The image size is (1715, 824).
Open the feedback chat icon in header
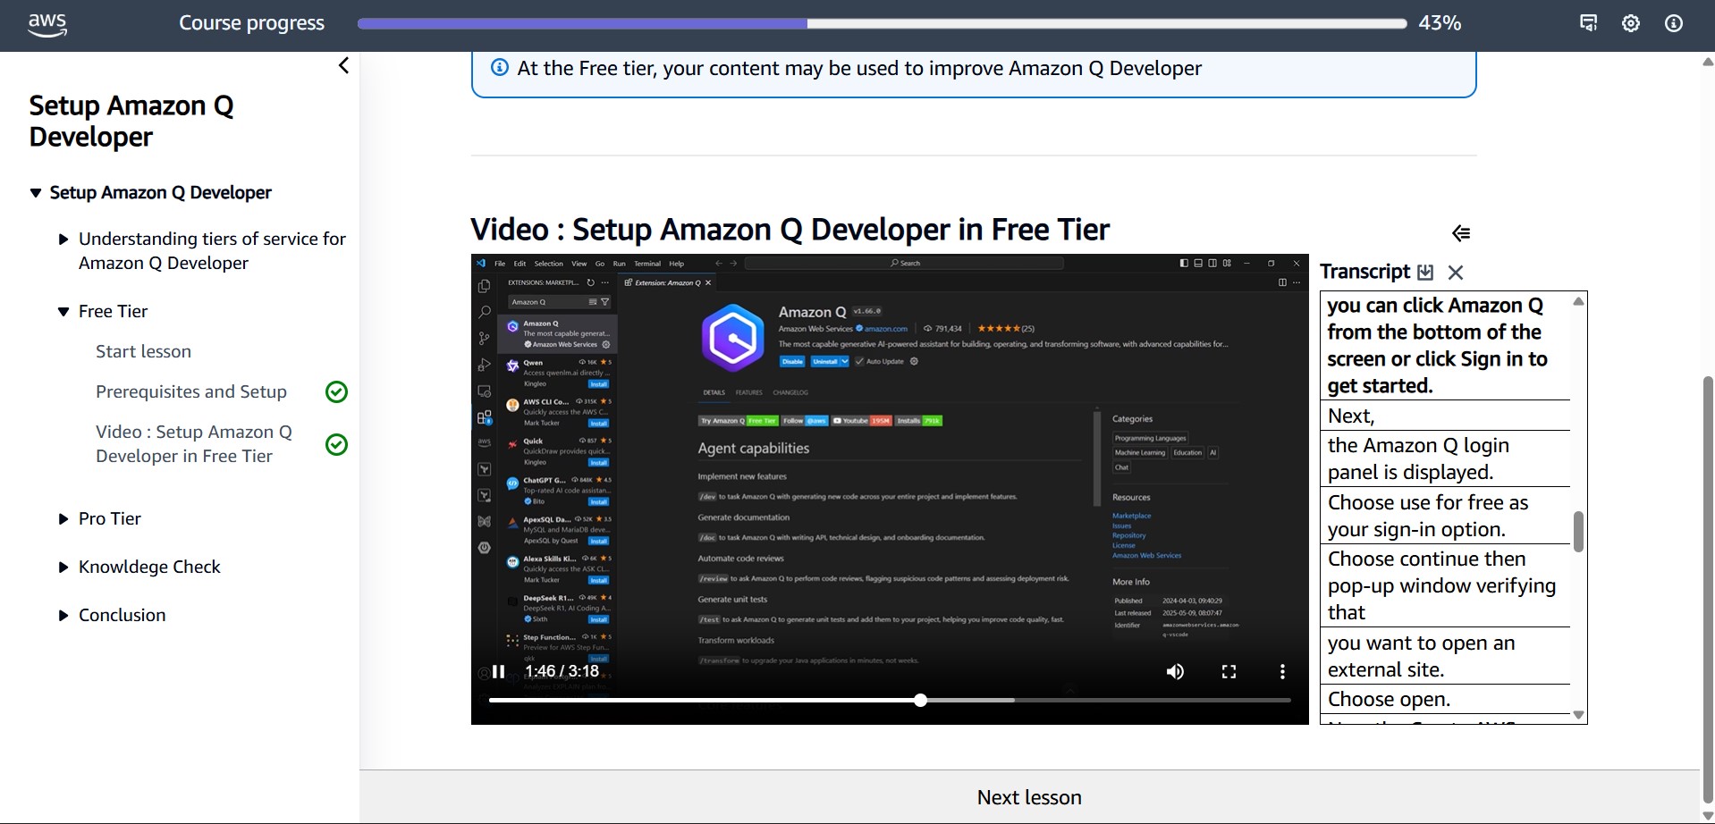pos(1588,23)
